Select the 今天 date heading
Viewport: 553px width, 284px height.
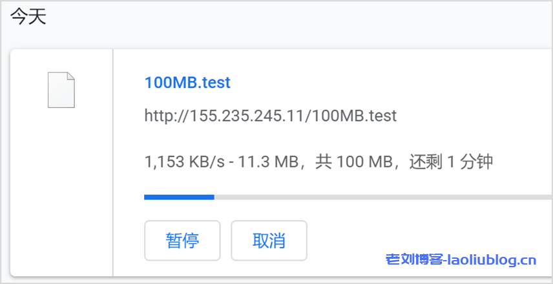click(28, 17)
